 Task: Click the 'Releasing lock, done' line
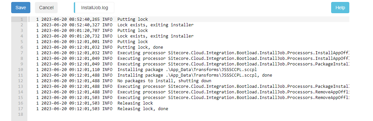tap(143, 109)
